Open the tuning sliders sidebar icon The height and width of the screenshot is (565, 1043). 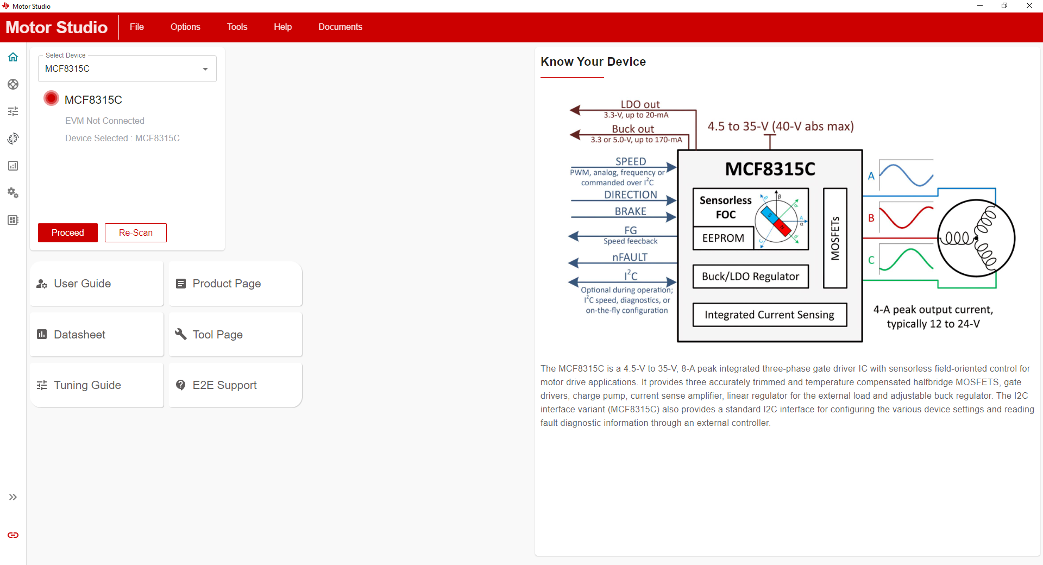point(13,111)
